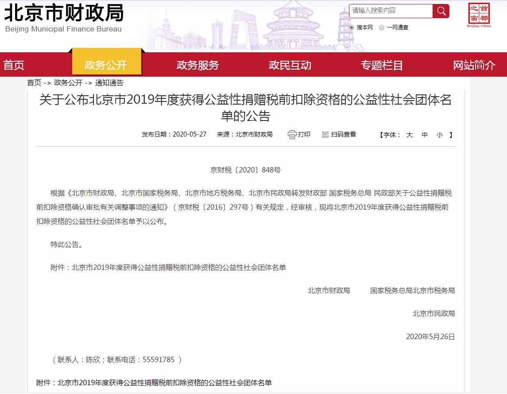The image size is (507, 394).
Task: Select the 一网通查 radio button
Action: 382,27
